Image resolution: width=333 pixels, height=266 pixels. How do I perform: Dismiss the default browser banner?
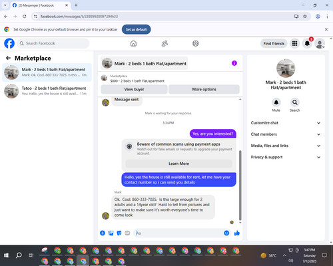[x=326, y=29]
